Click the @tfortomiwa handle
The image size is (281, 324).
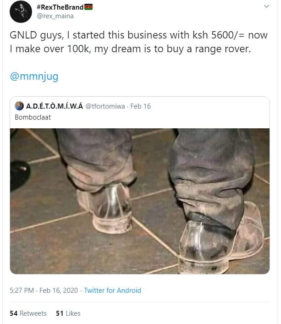(105, 106)
